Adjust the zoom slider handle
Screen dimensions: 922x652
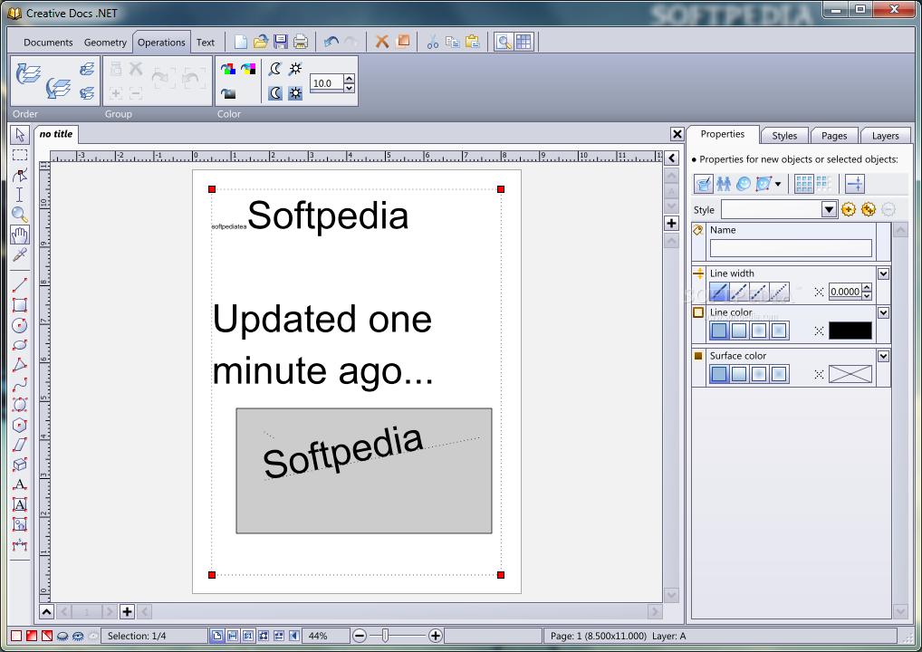coord(385,636)
